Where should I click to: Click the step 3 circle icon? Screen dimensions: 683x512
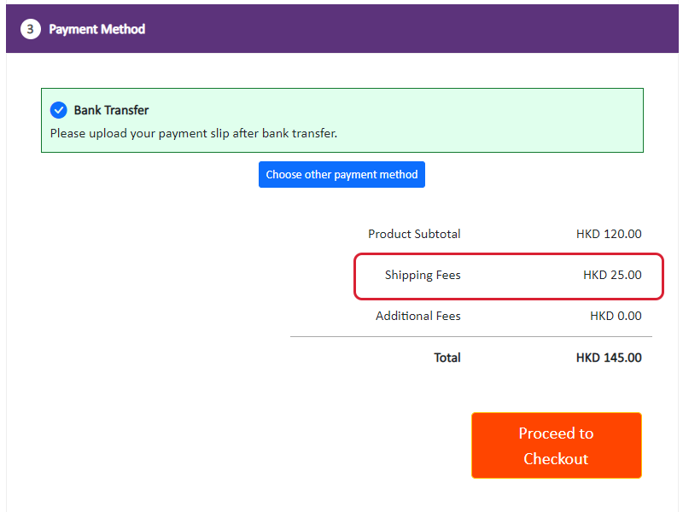pyautogui.click(x=31, y=29)
